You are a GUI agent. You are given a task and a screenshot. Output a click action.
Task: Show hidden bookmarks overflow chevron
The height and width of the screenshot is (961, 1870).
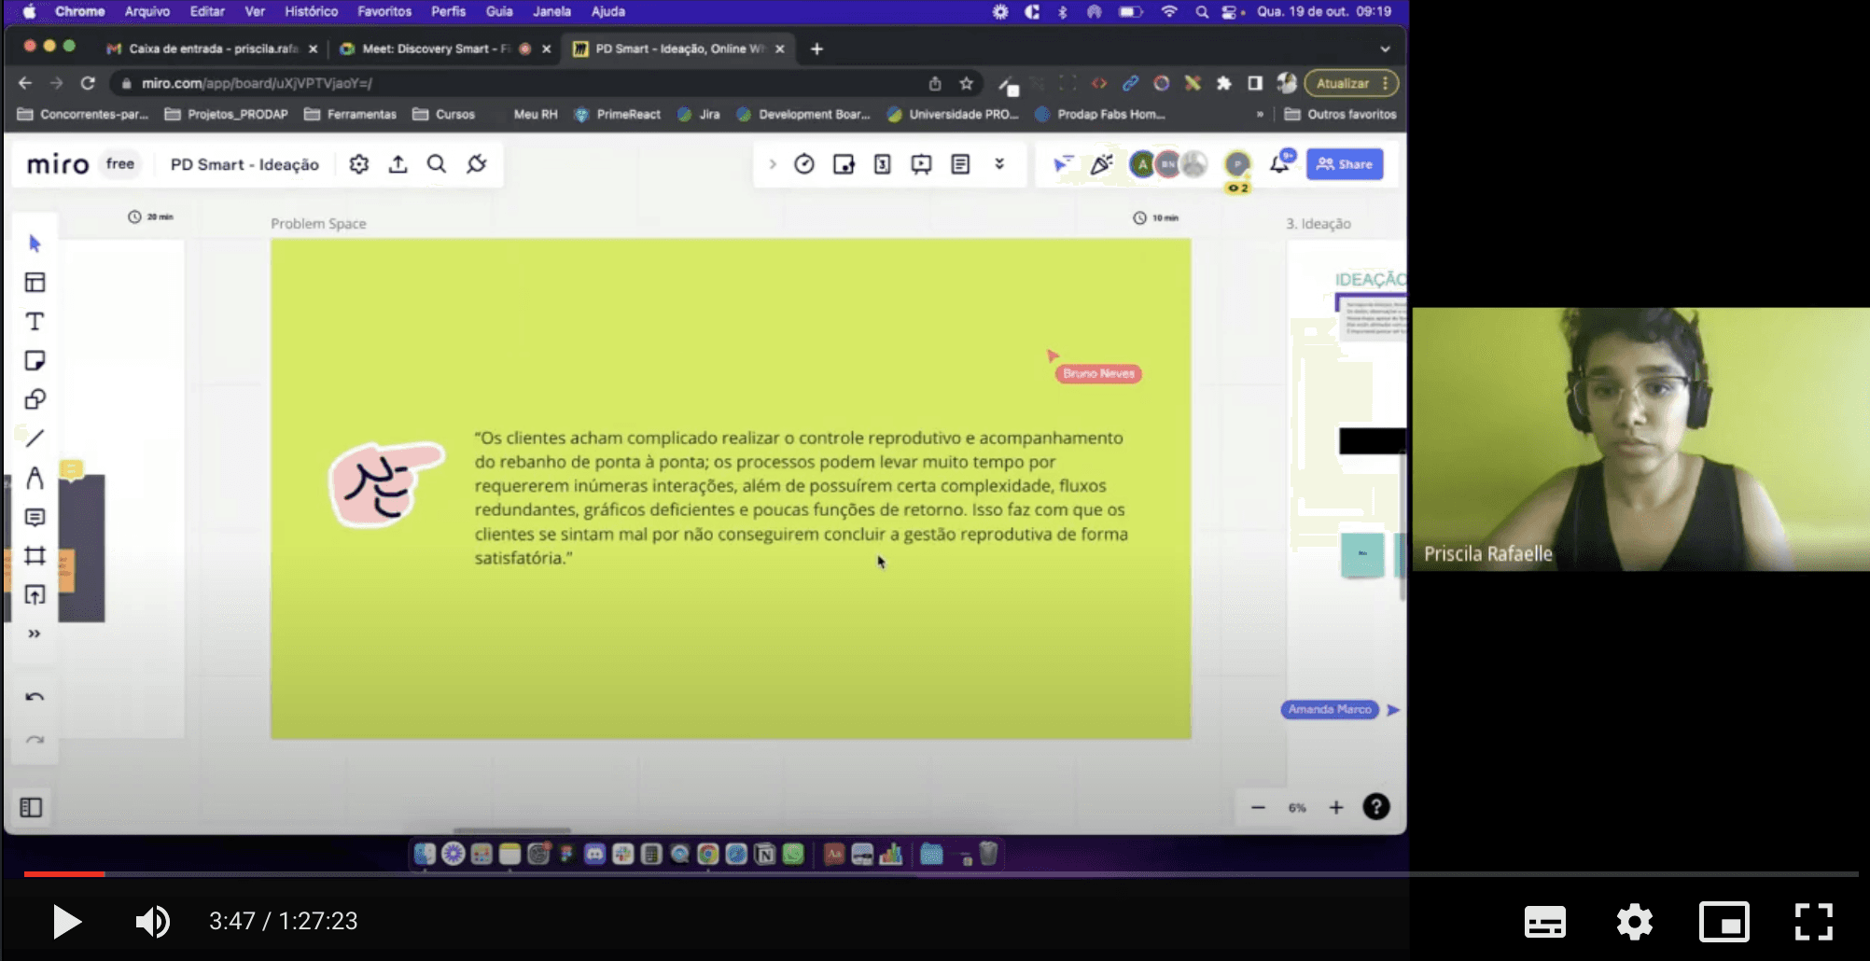coord(1260,115)
